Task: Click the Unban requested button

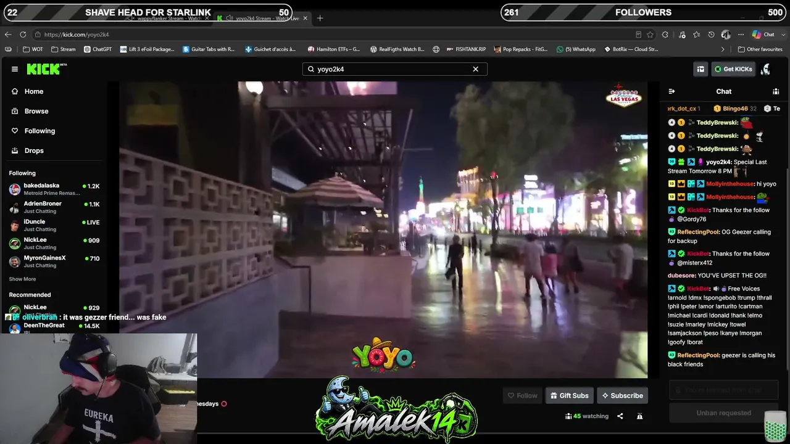Action: click(x=724, y=413)
